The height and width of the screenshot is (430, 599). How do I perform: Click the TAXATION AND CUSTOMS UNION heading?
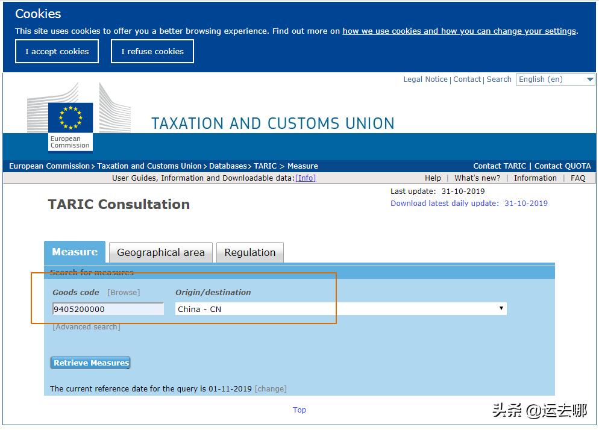point(273,123)
